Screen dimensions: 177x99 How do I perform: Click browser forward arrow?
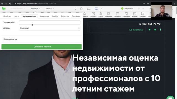[6, 4]
